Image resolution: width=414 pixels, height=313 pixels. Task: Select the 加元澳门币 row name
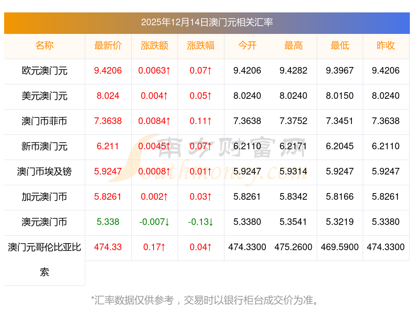(x=44, y=197)
